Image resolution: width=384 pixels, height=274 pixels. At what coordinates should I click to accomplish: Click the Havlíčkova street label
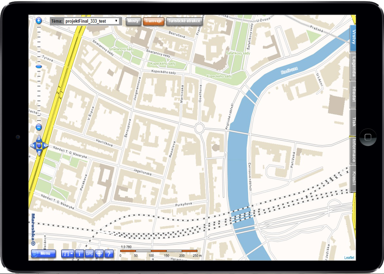(104, 143)
